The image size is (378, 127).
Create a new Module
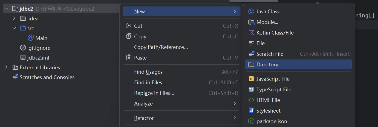pos(298,22)
